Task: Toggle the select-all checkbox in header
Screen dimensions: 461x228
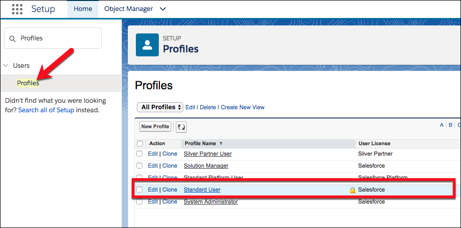Action: pyautogui.click(x=140, y=144)
